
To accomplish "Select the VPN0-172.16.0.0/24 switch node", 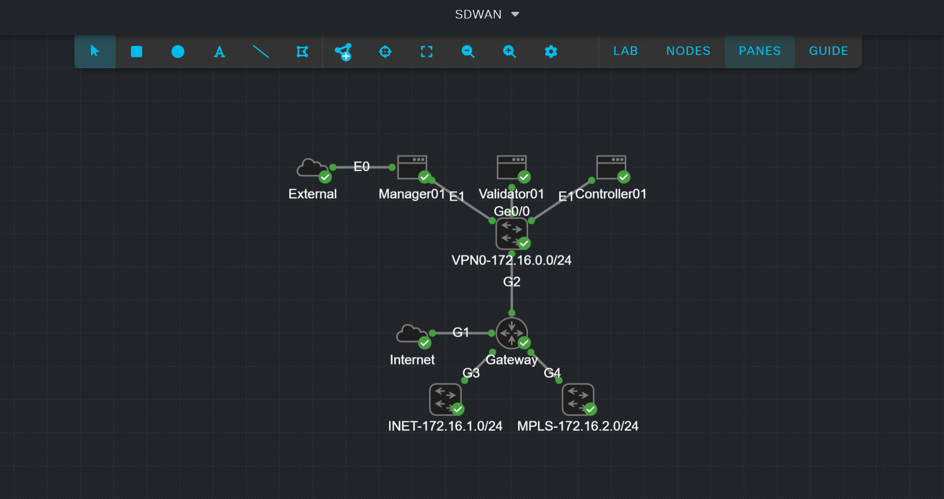I will pos(512,233).
